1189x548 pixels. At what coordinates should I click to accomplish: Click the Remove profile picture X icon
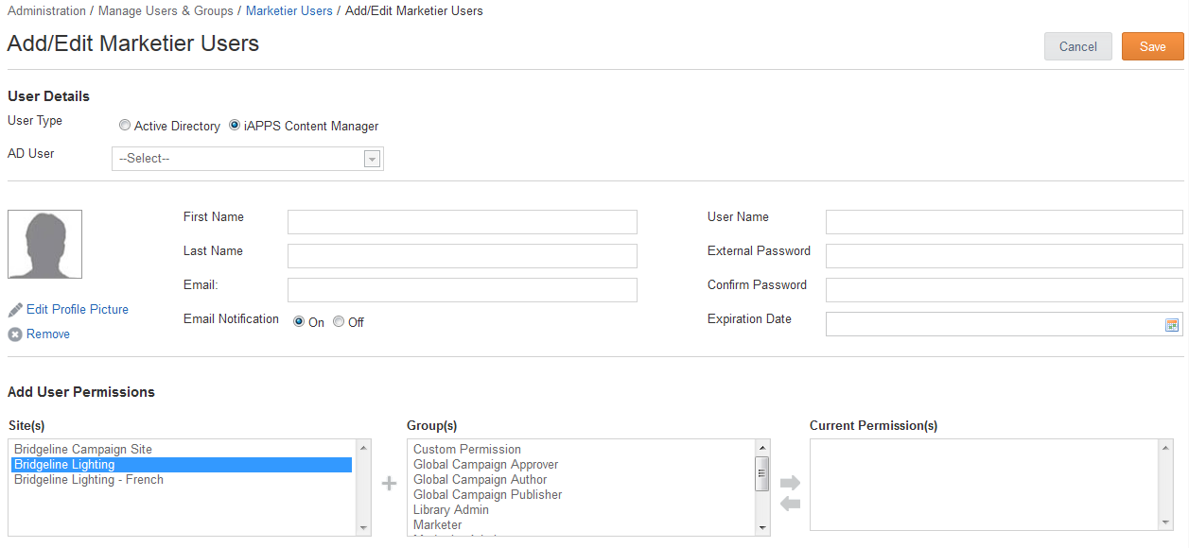coord(15,334)
